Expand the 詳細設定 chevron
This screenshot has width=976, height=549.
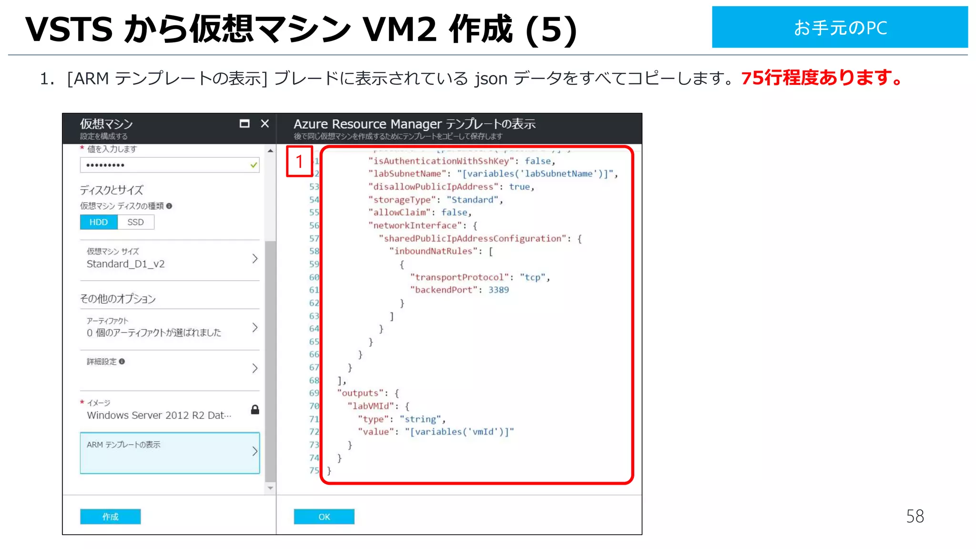[255, 368]
